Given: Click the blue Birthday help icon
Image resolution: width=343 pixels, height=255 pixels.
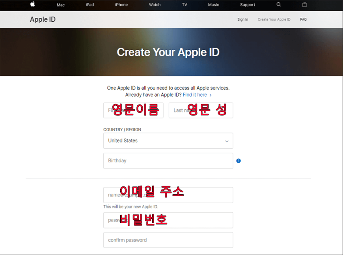Looking at the screenshot, I should (239, 161).
